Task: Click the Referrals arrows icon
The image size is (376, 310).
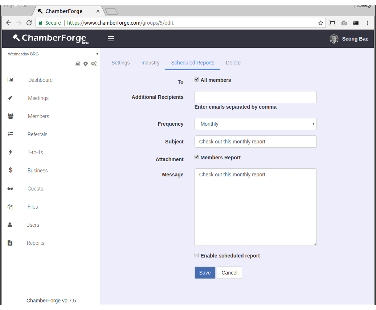Action: point(11,134)
